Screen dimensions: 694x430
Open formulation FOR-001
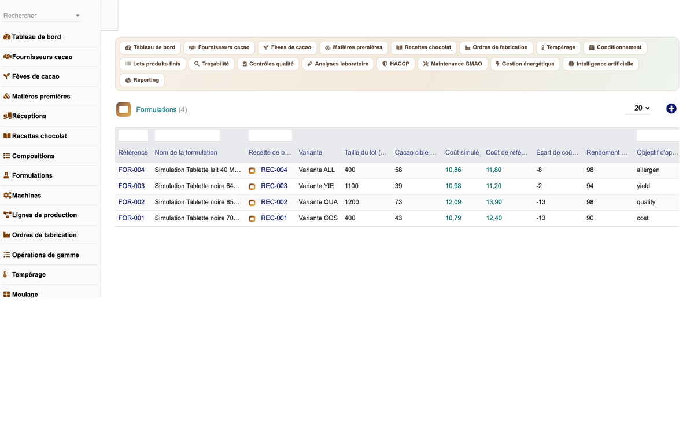pos(131,219)
